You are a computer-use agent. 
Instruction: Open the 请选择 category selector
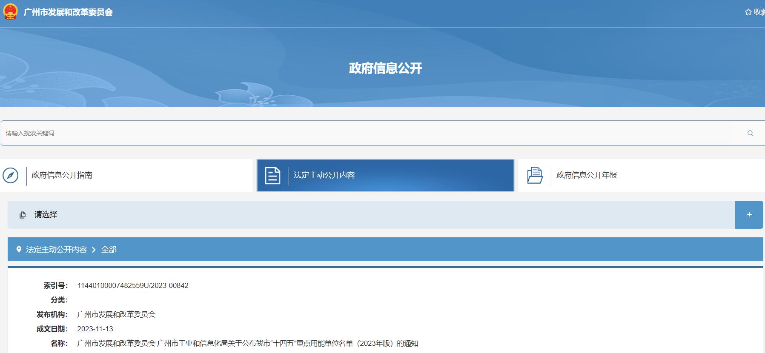(x=46, y=215)
